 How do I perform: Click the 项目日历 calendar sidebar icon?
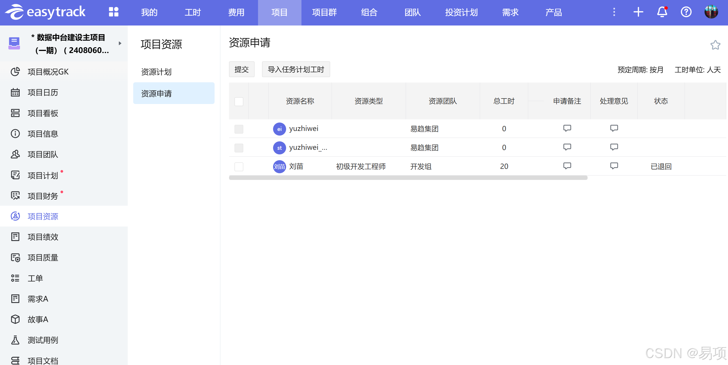coord(15,92)
